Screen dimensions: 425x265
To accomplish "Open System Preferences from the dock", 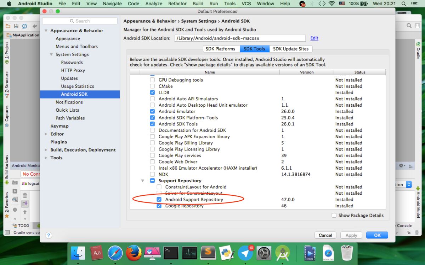I will 264,253.
